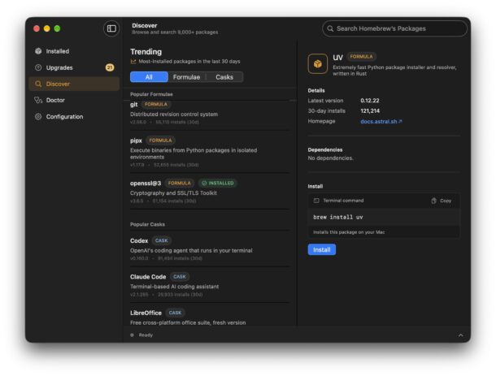Click the terminal command icon
This screenshot has width=496, height=376.
pos(316,201)
